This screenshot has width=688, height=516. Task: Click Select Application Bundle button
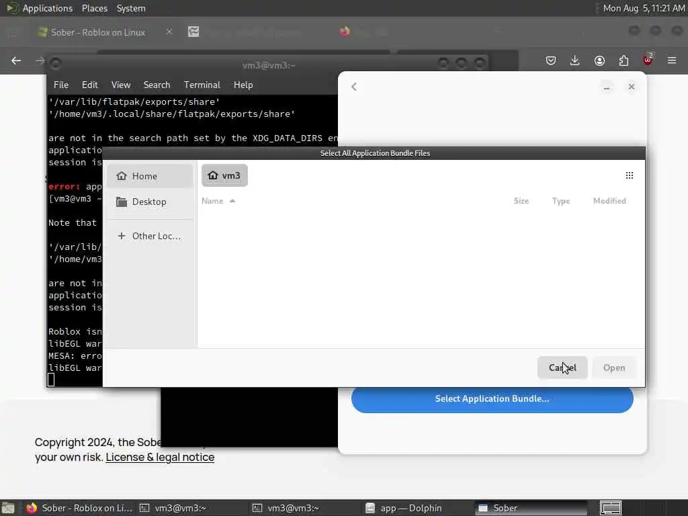pos(492,399)
